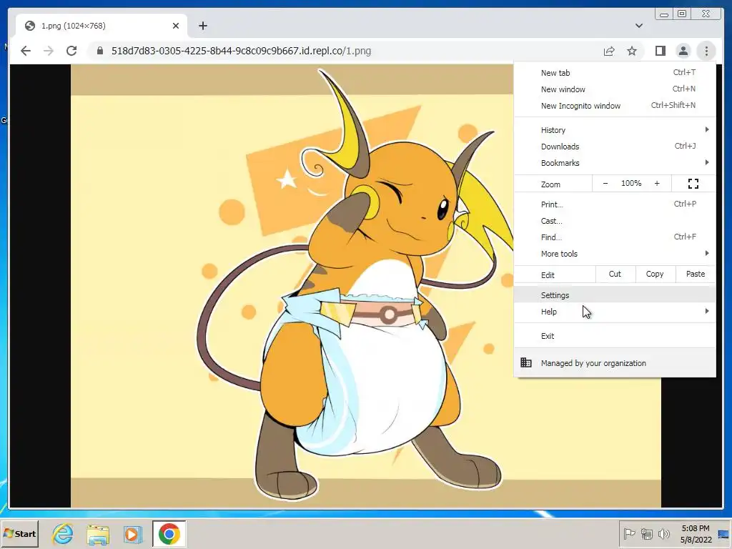Open Settings from the menu
Screen dimensions: 732x549
coord(615,295)
